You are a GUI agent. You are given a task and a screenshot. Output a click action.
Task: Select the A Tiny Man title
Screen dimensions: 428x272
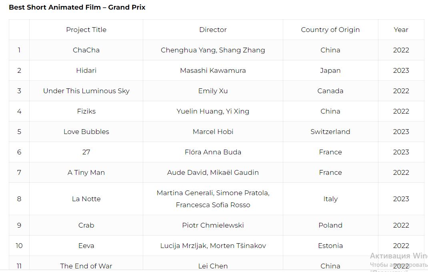click(x=86, y=172)
